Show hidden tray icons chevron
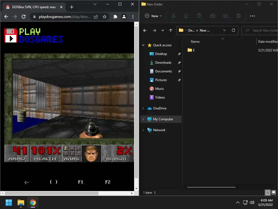This screenshot has height=209, width=278. (238, 202)
